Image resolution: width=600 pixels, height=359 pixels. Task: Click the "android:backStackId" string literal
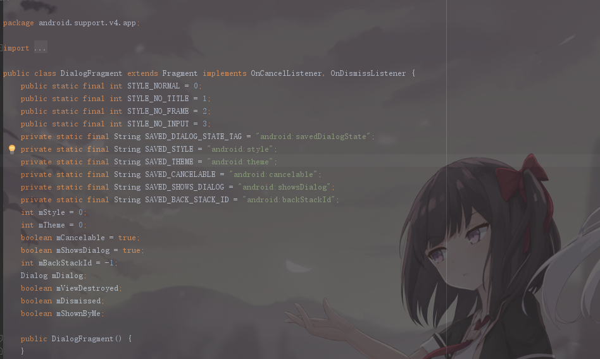(x=289, y=200)
